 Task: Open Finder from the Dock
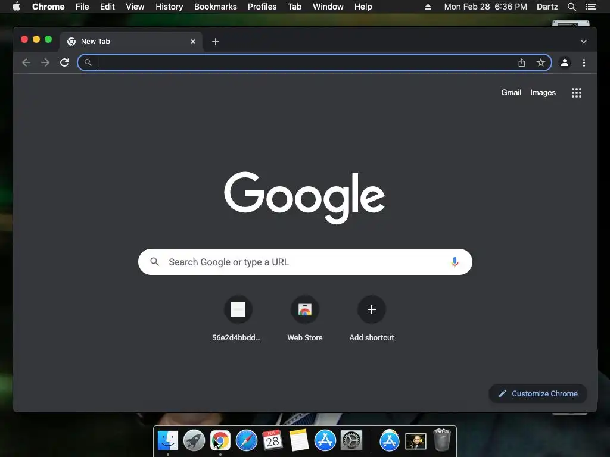[x=167, y=441]
